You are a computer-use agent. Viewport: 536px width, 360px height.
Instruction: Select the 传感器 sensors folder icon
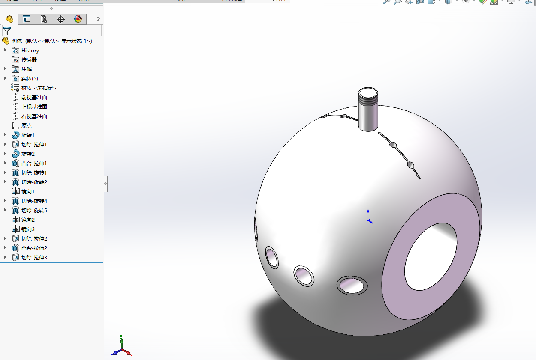tap(15, 60)
